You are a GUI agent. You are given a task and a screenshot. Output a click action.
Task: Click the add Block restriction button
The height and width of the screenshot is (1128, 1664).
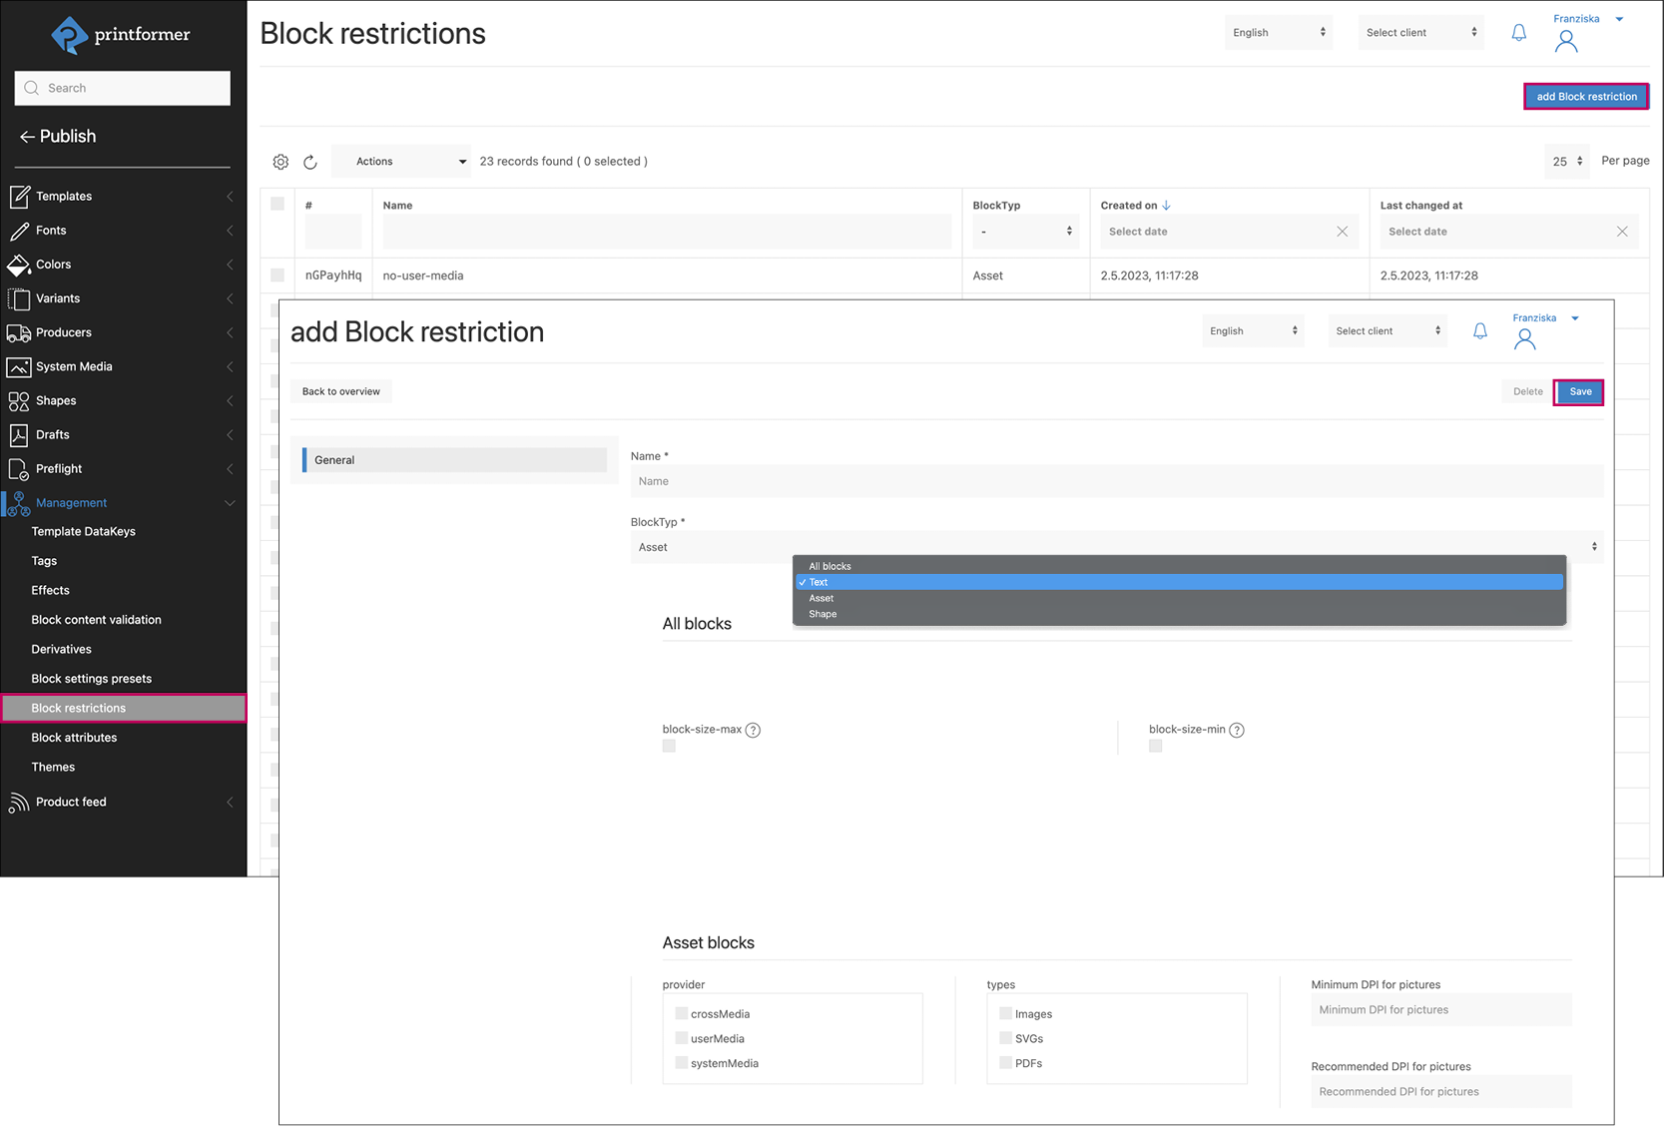(1585, 97)
